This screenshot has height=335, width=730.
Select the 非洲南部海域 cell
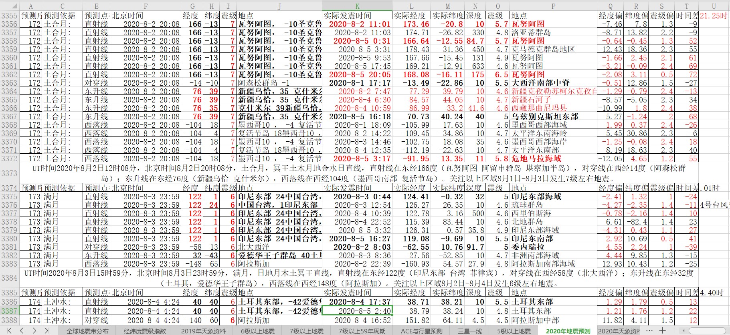point(553,255)
